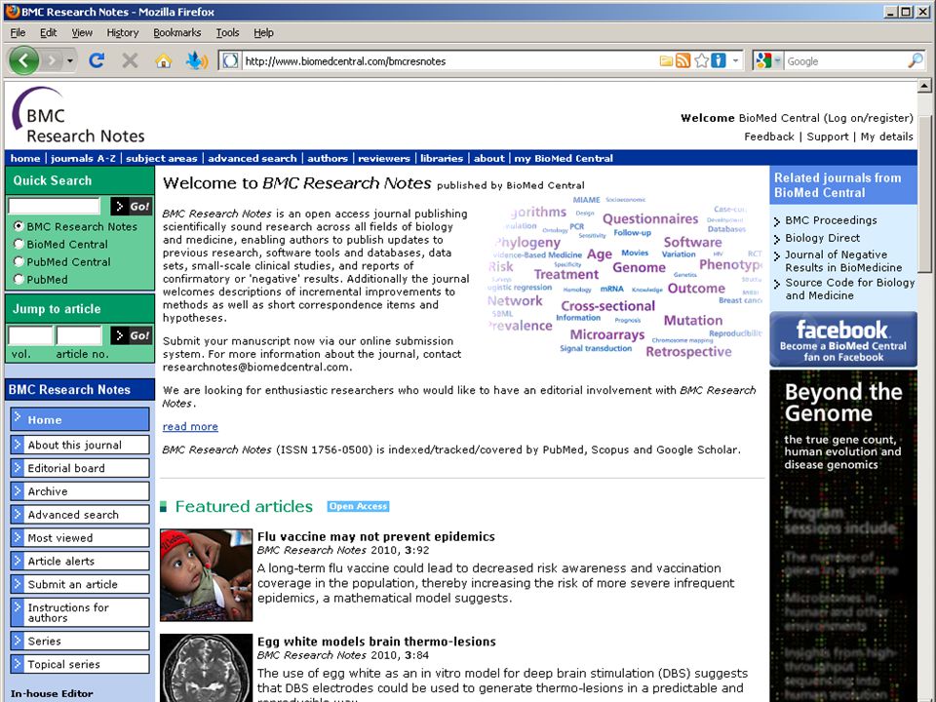Click the Stop loading X icon
Screen dimensions: 936x702
(130, 60)
